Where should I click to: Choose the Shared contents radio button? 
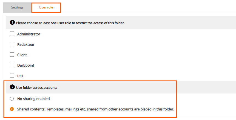[x=12, y=109]
